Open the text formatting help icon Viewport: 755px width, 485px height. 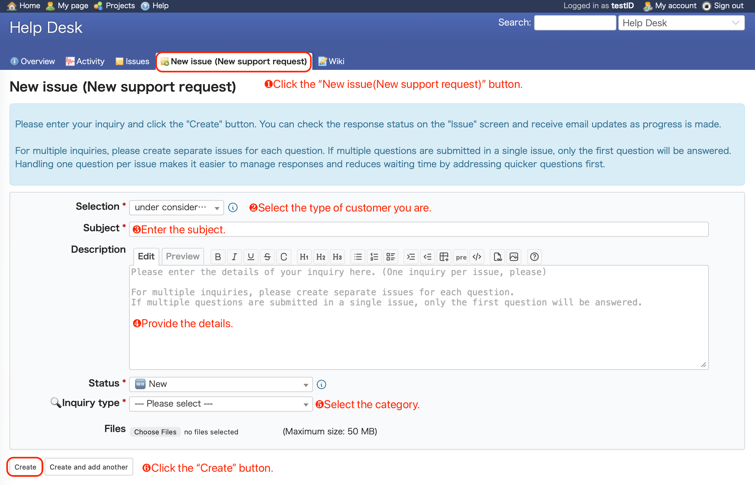pos(534,257)
